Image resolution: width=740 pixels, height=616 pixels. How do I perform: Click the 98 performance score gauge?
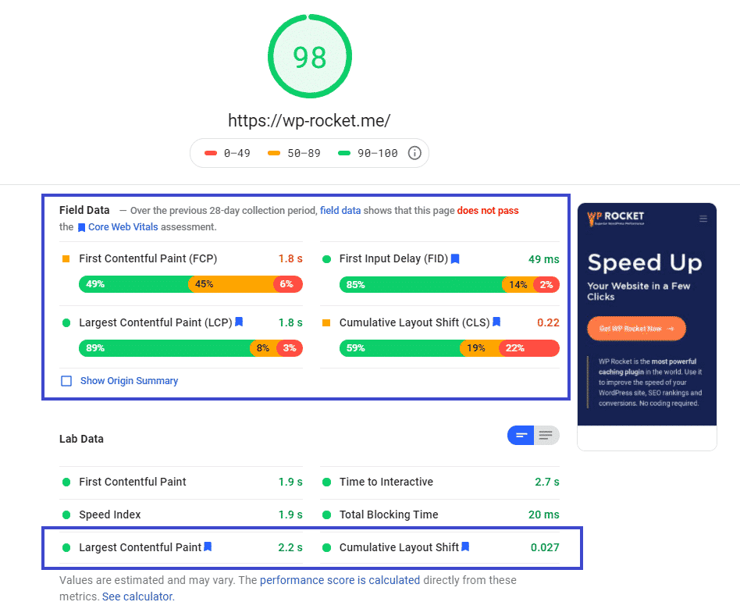[309, 57]
